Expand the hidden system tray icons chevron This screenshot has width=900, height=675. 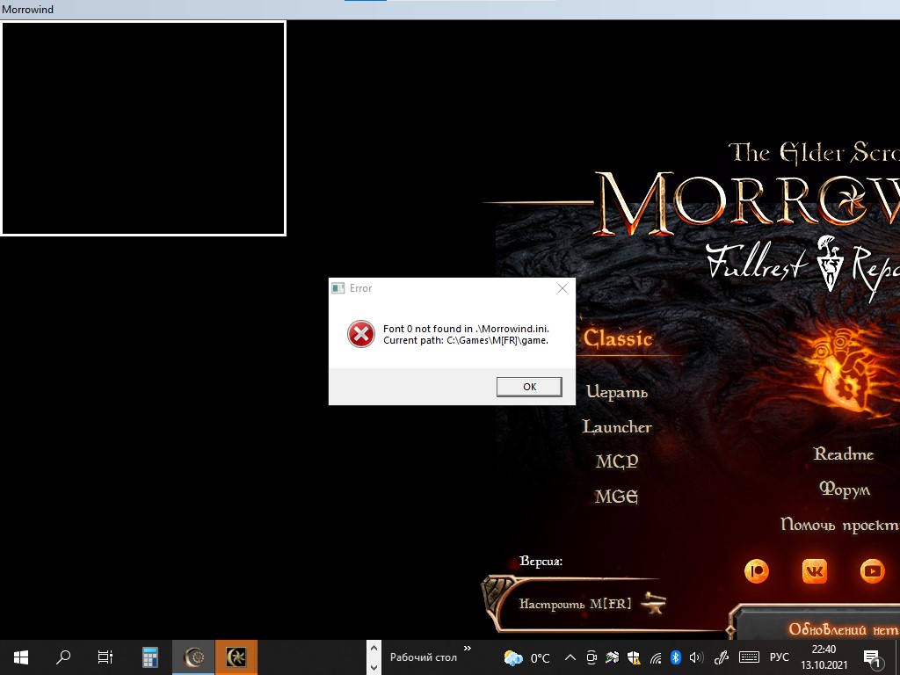pos(570,657)
